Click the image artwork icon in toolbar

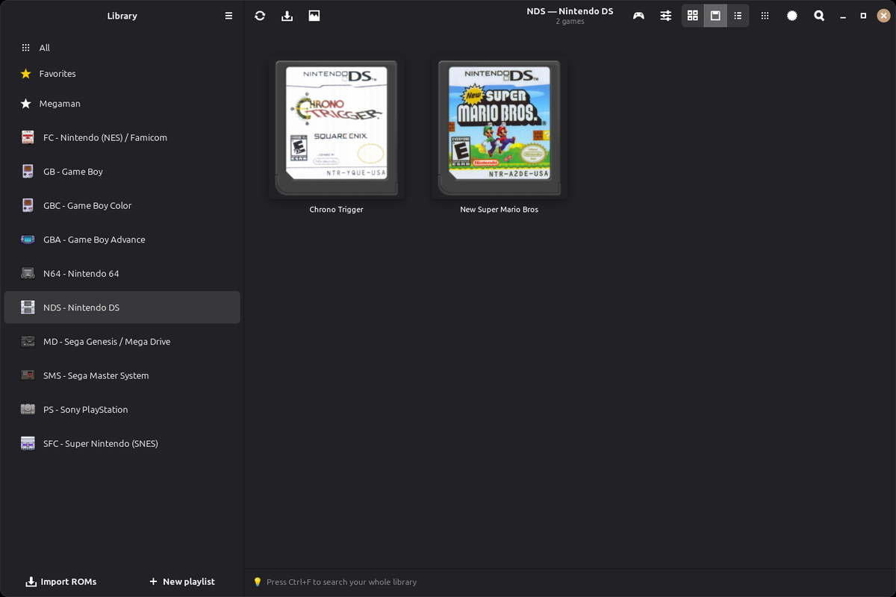(x=314, y=16)
